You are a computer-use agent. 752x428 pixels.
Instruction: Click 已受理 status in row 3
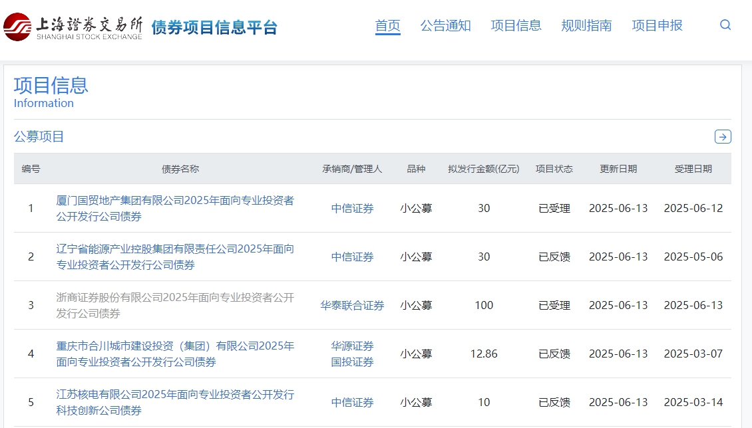click(554, 306)
